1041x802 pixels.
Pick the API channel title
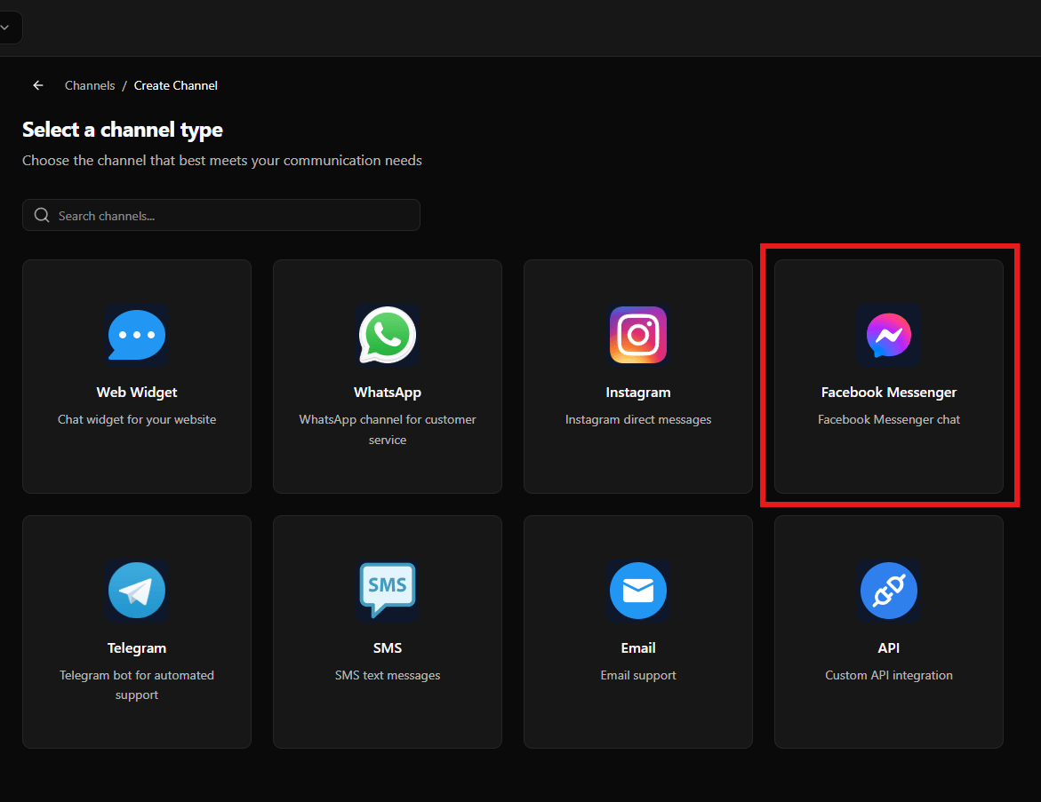coord(889,648)
